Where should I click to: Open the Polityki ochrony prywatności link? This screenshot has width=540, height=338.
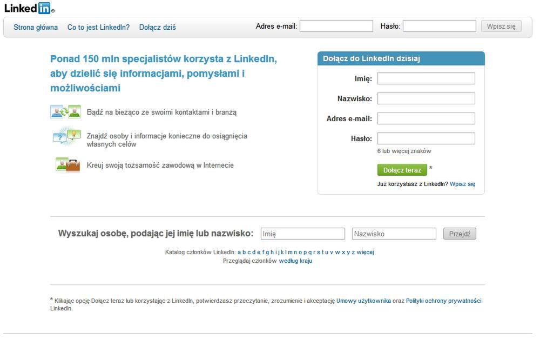[x=443, y=301]
